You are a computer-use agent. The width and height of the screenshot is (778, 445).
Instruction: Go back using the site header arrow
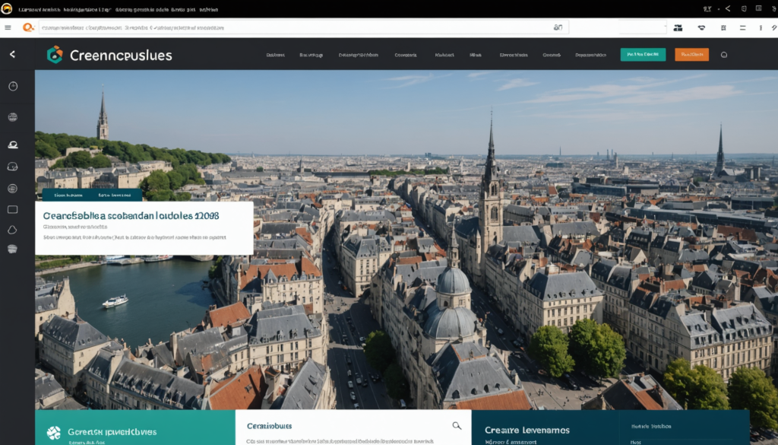[12, 54]
